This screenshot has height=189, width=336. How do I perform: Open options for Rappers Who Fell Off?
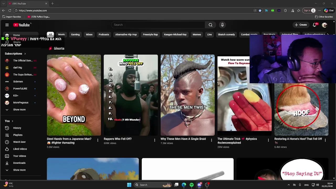(155, 140)
